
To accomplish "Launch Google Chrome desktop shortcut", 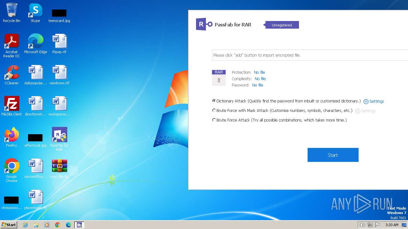I will 11,170.
